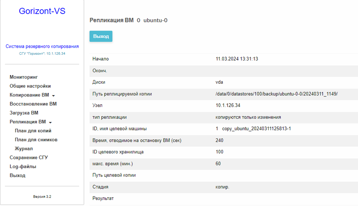Image resolution: width=358 pixels, height=206 pixels.
Task: Open Общие настройки in sidebar
Action: (x=30, y=86)
